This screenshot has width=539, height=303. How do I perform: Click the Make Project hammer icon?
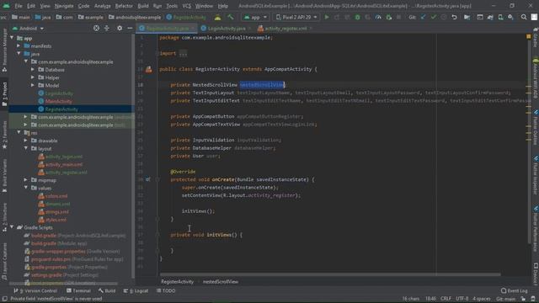coord(230,17)
